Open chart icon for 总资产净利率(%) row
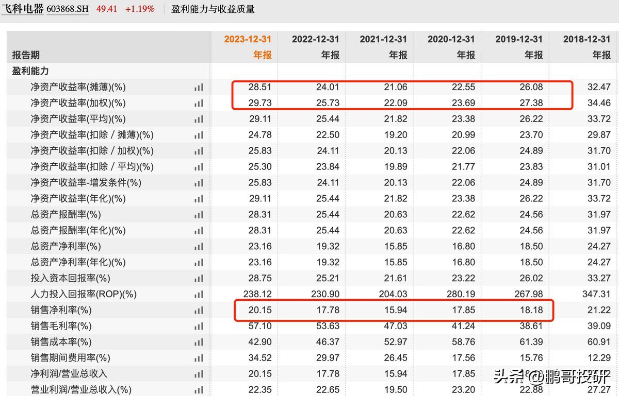This screenshot has height=396, width=619. (199, 246)
